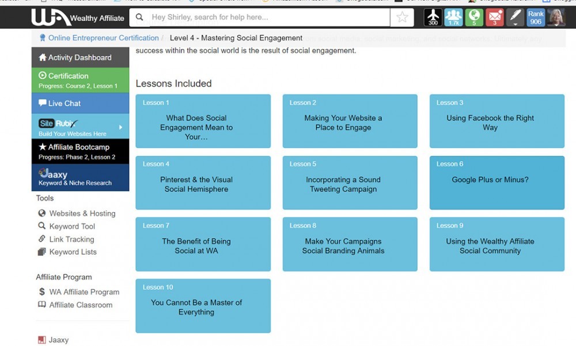Open Lesson 3 Using Facebook the Right Way
Image resolution: width=576 pixels, height=346 pixels.
click(497, 121)
